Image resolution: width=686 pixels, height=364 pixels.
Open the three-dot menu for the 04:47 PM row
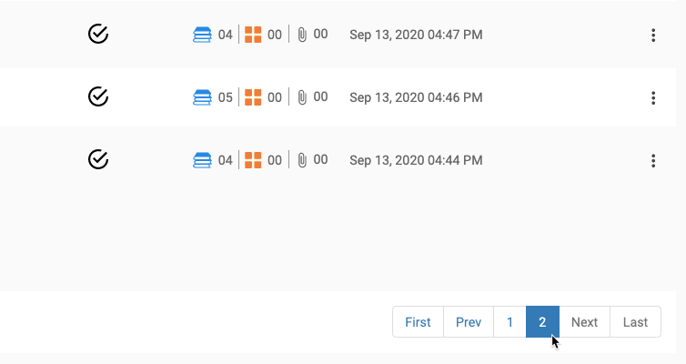coord(653,35)
